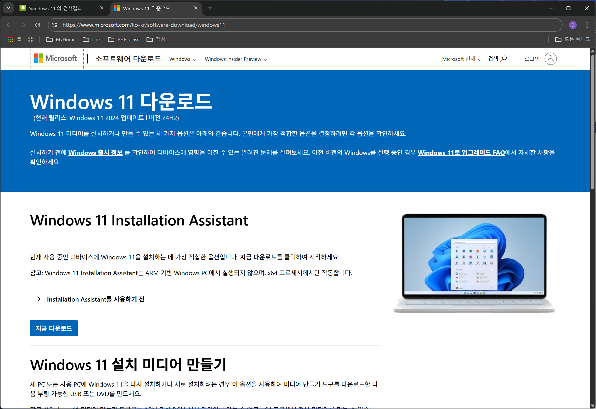
Task: Click the address bar URL
Action: 144,25
